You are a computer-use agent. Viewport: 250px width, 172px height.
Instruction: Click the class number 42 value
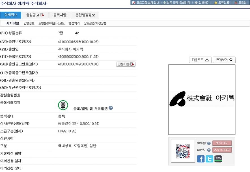pyautogui.click(x=77, y=33)
